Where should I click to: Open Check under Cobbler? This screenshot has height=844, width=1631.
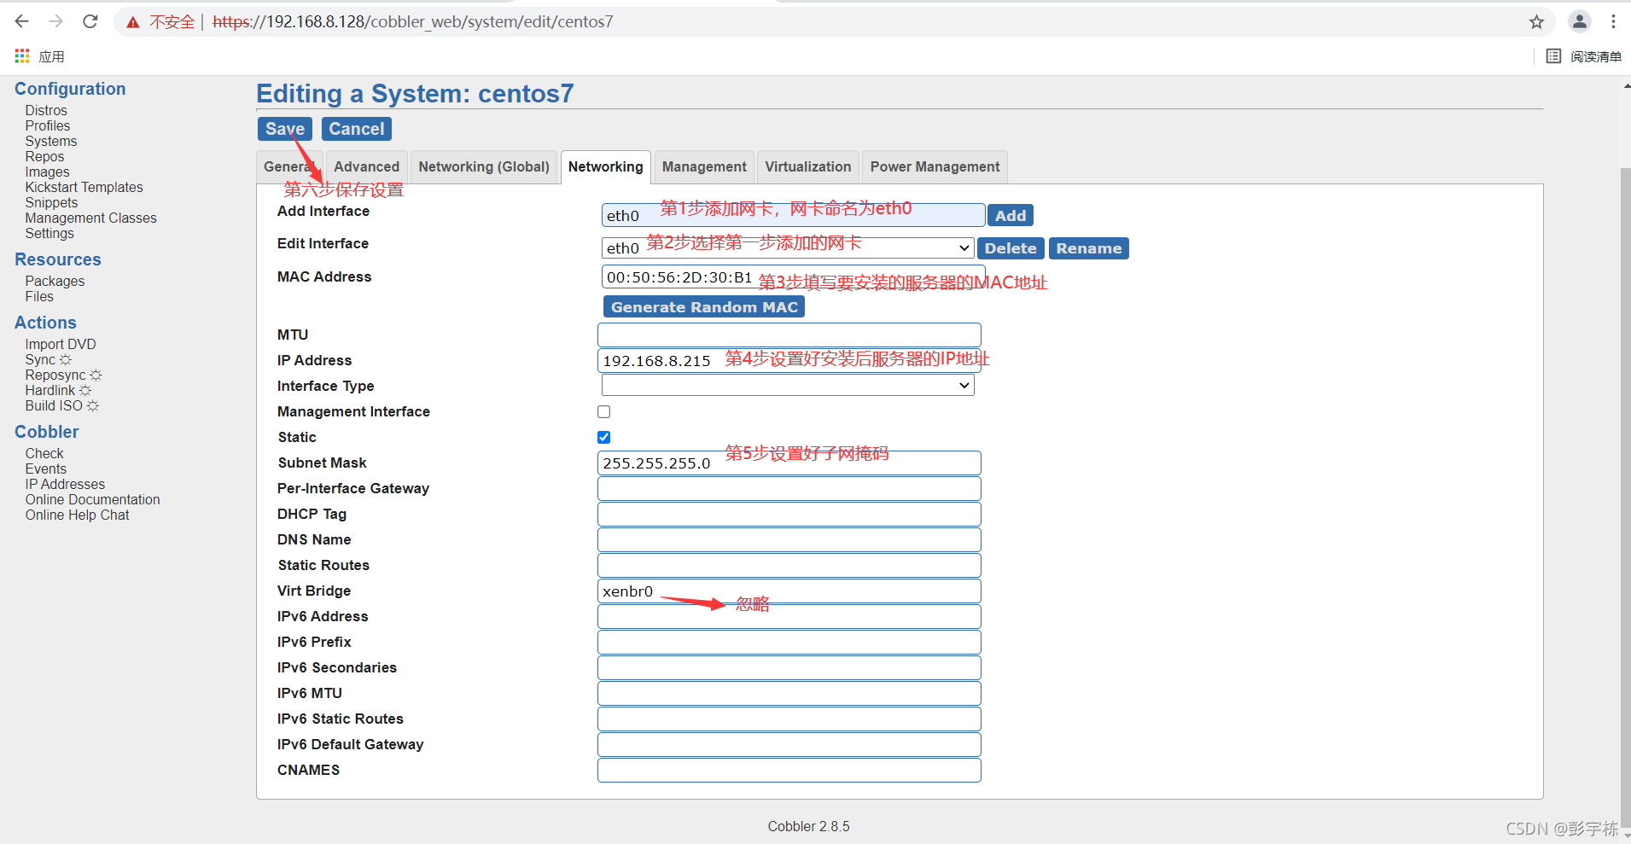(x=44, y=454)
